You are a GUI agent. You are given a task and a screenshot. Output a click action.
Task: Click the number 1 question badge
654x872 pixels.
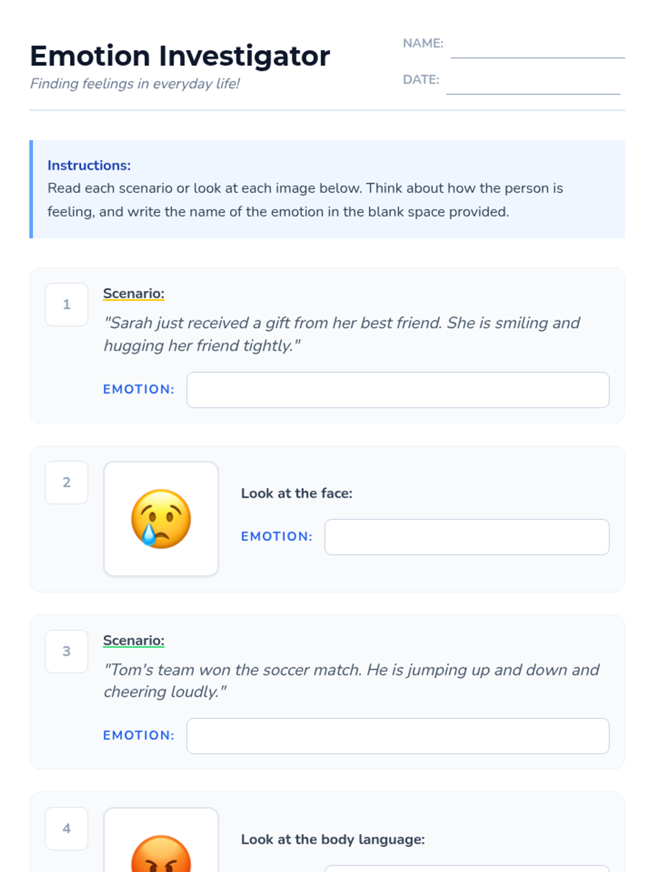(x=66, y=304)
